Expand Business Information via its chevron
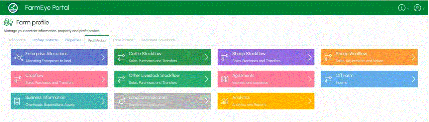 103,101
